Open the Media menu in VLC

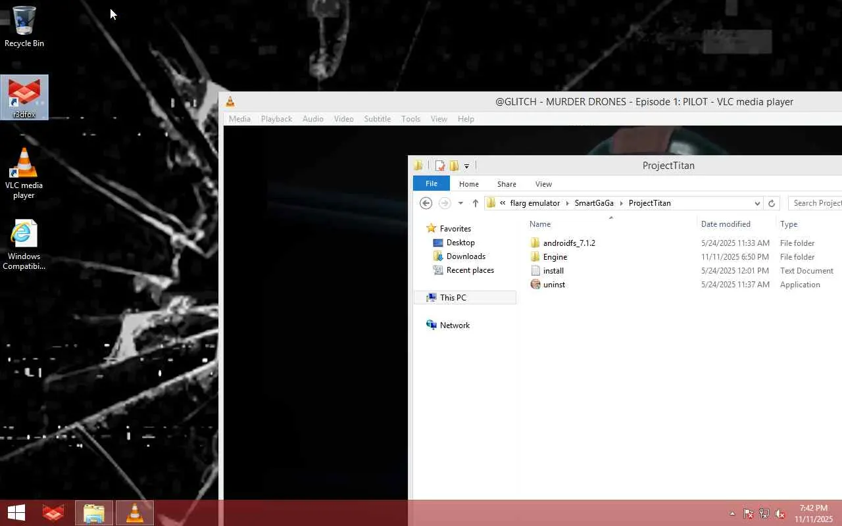coord(239,119)
